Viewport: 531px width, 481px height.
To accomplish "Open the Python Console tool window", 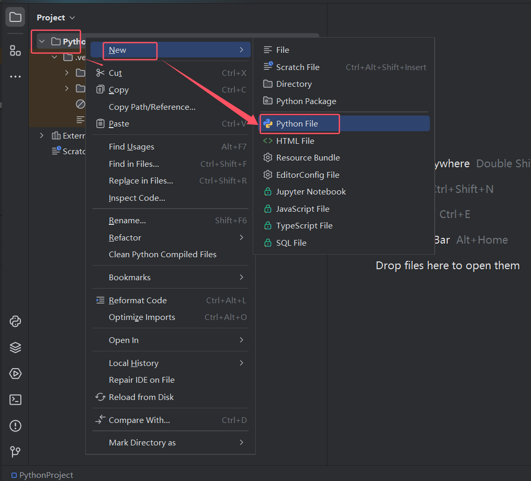I will pyautogui.click(x=15, y=322).
